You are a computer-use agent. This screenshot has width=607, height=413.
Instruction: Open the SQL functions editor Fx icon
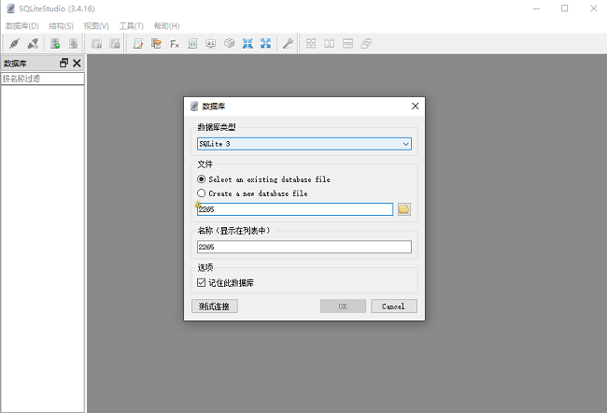175,43
